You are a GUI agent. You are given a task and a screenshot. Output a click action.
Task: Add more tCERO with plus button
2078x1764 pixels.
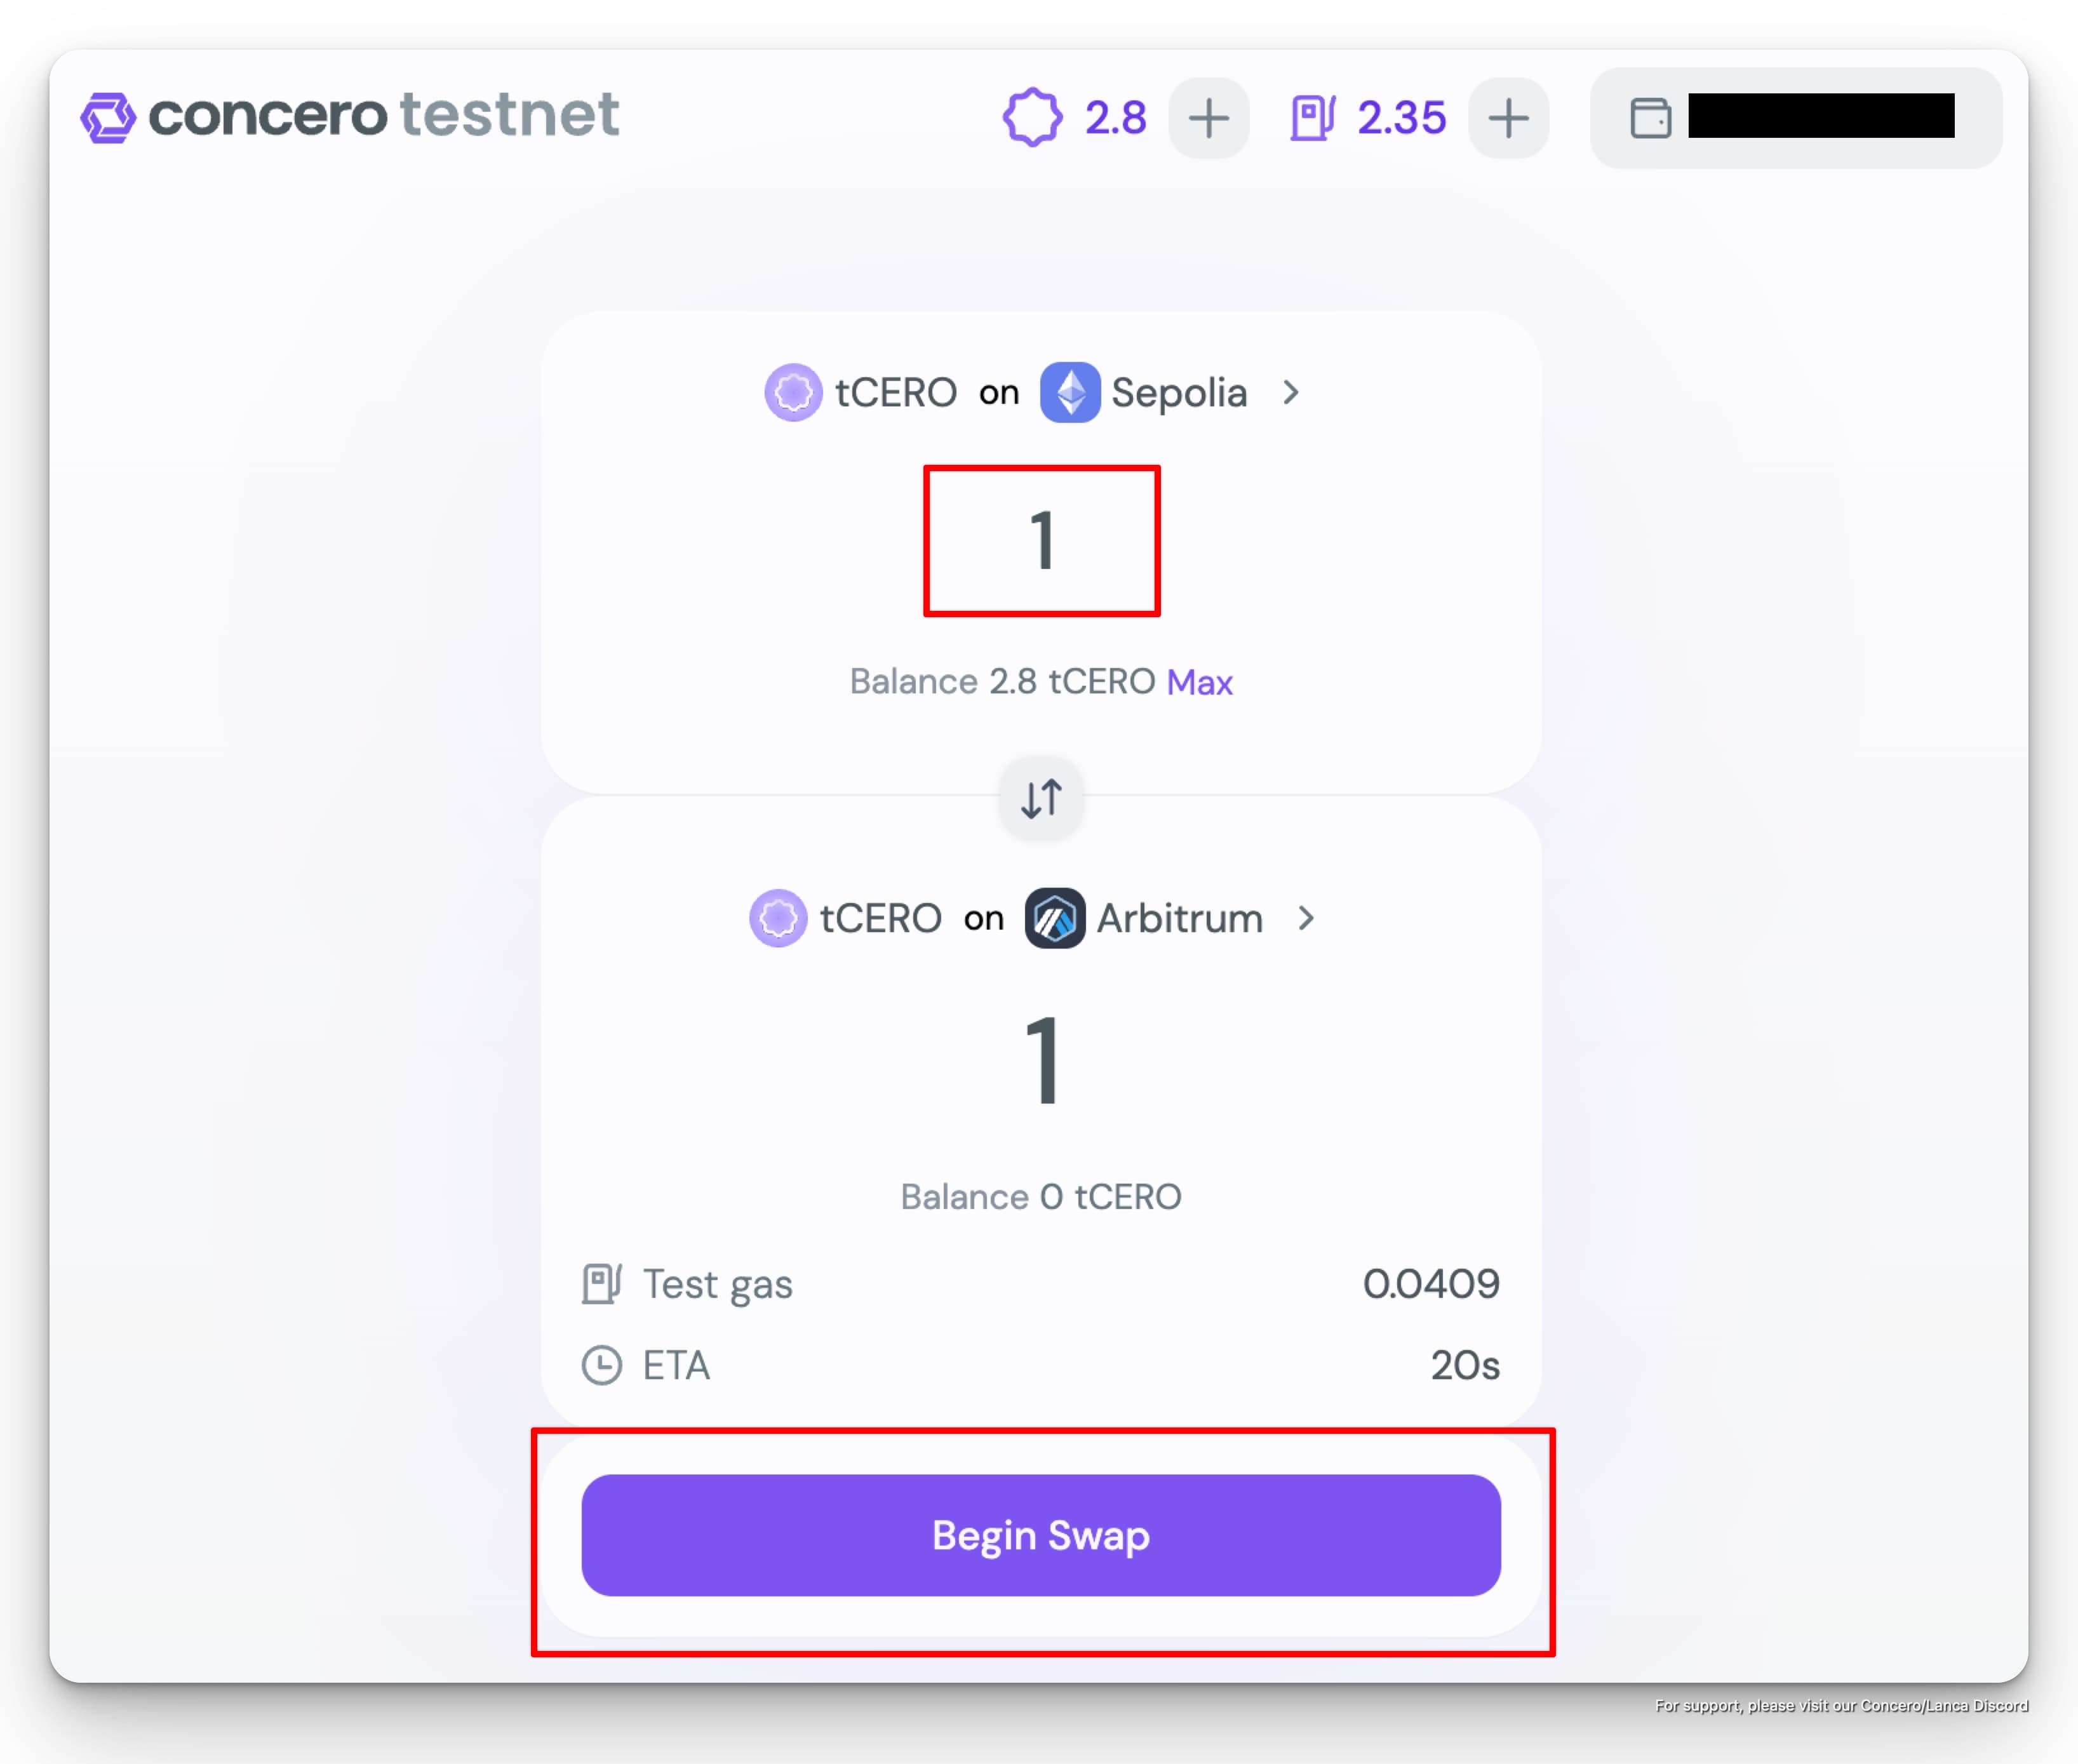[1208, 118]
